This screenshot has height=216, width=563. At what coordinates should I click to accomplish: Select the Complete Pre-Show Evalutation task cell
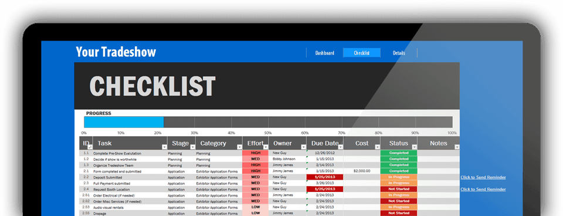coord(130,153)
